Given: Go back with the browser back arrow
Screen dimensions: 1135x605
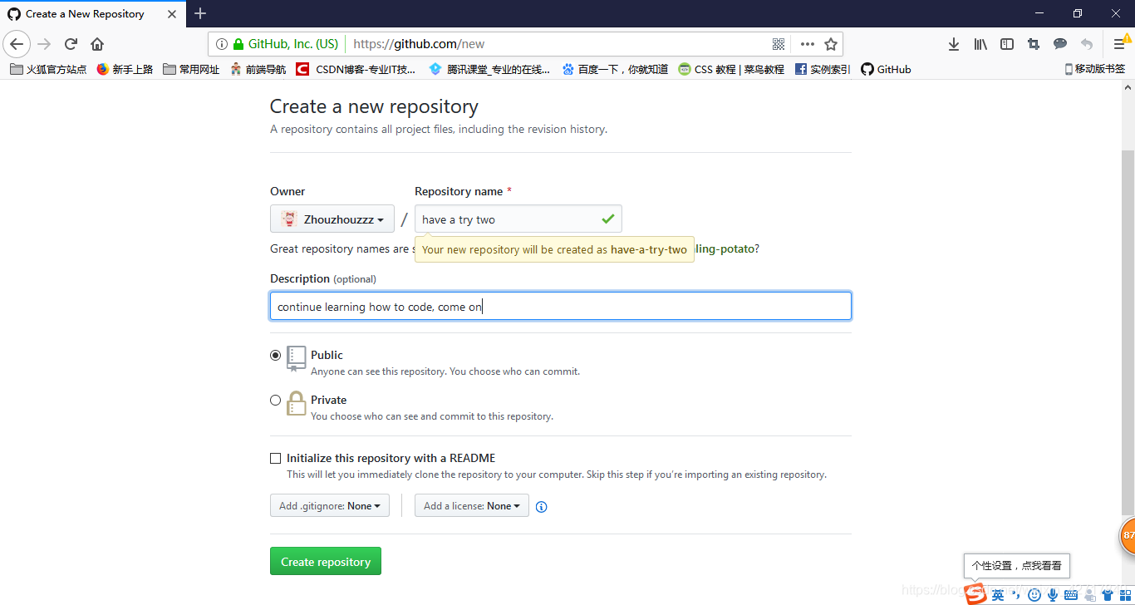Looking at the screenshot, I should point(17,44).
